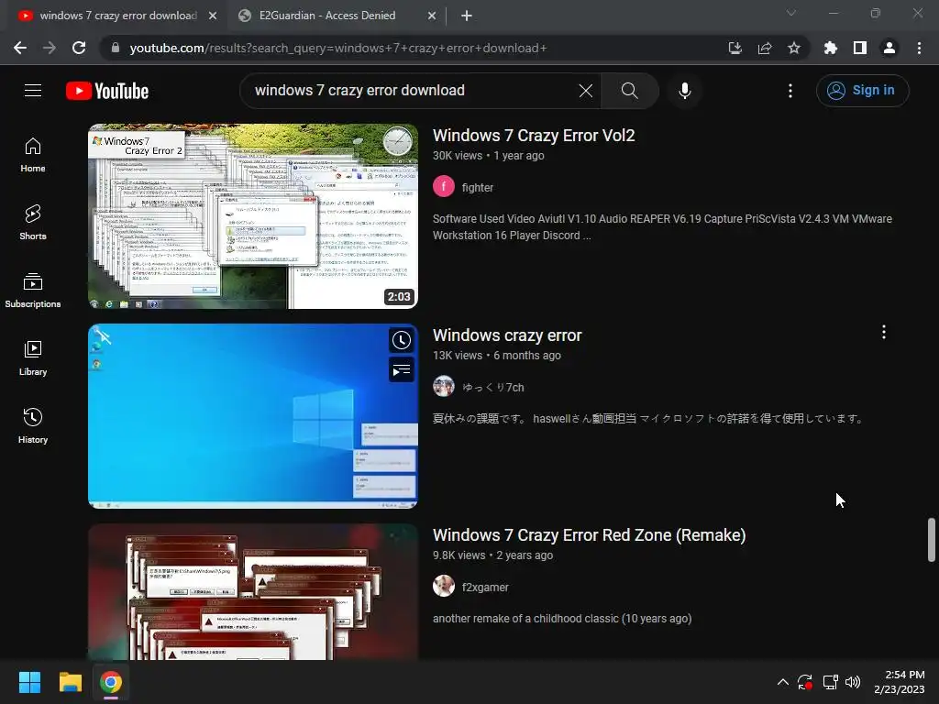Close the E2Guardian tab
Screen dimensions: 939x704
click(x=432, y=16)
